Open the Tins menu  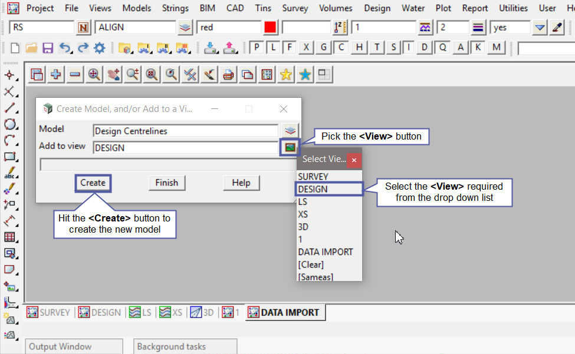[x=263, y=8]
